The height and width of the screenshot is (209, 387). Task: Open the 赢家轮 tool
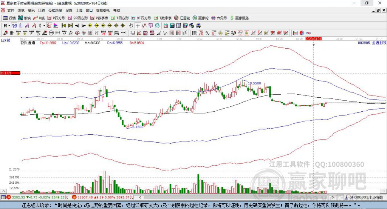tap(201, 18)
